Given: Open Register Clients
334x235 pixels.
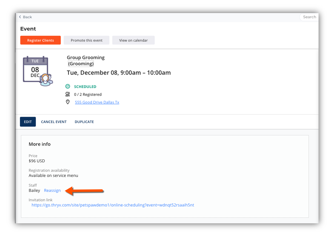Looking at the screenshot, I should click(x=41, y=40).
